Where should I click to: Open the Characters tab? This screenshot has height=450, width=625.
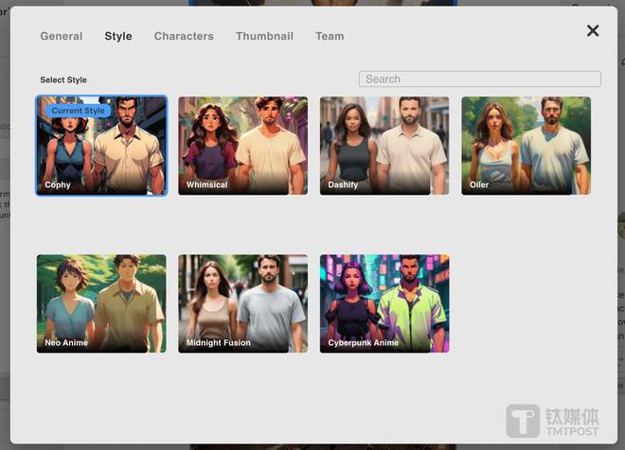(x=184, y=36)
